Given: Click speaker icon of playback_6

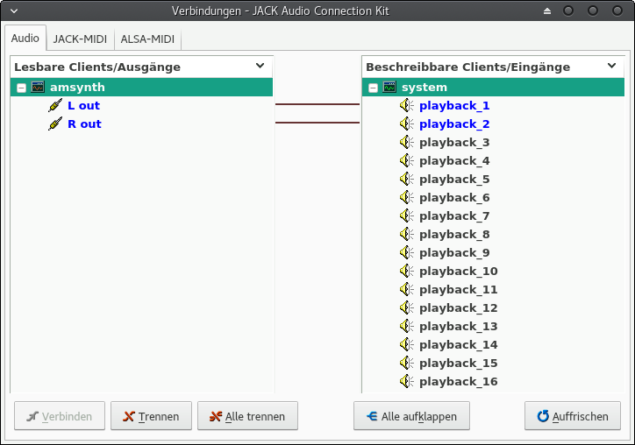Looking at the screenshot, I should click(407, 197).
